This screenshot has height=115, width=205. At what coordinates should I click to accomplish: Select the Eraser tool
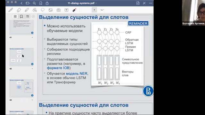point(19,10)
